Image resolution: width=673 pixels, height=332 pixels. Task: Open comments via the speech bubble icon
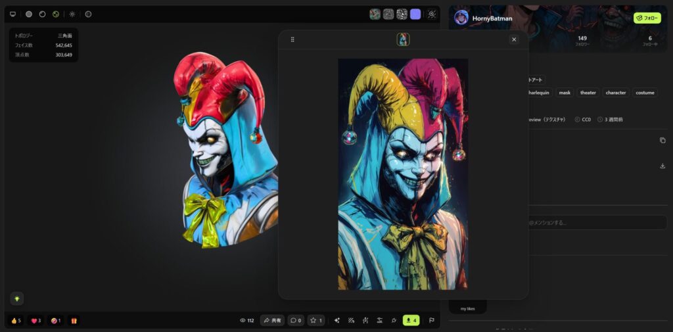click(295, 321)
